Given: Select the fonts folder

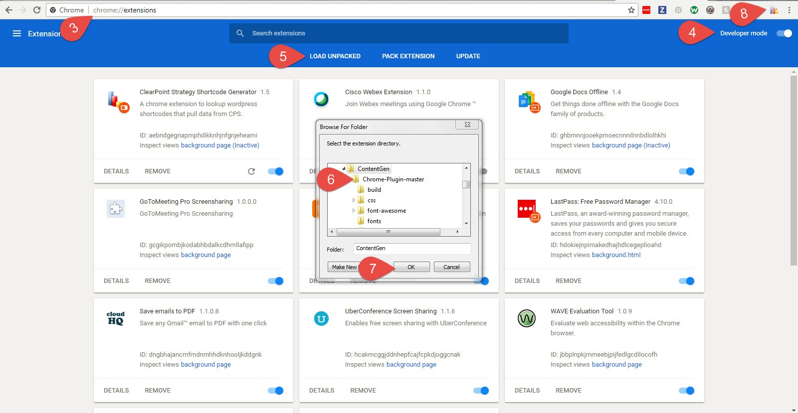Looking at the screenshot, I should click(x=374, y=221).
